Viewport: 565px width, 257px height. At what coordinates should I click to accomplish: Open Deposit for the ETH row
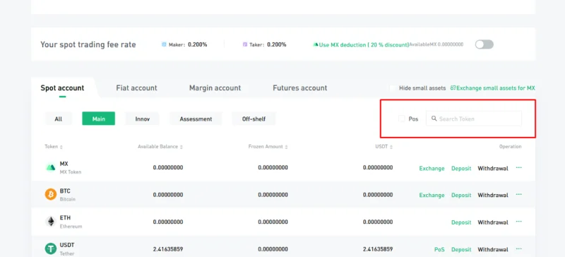(461, 222)
